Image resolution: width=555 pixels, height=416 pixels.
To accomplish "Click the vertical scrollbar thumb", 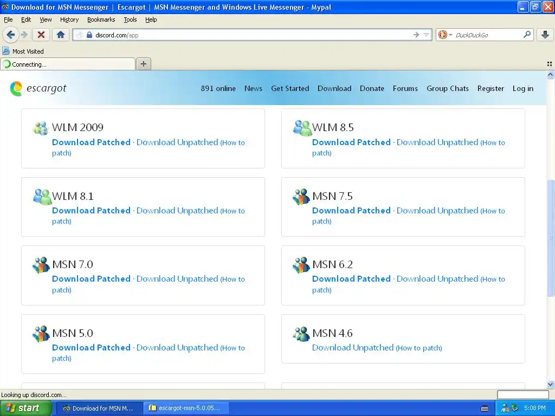I will point(551,238).
